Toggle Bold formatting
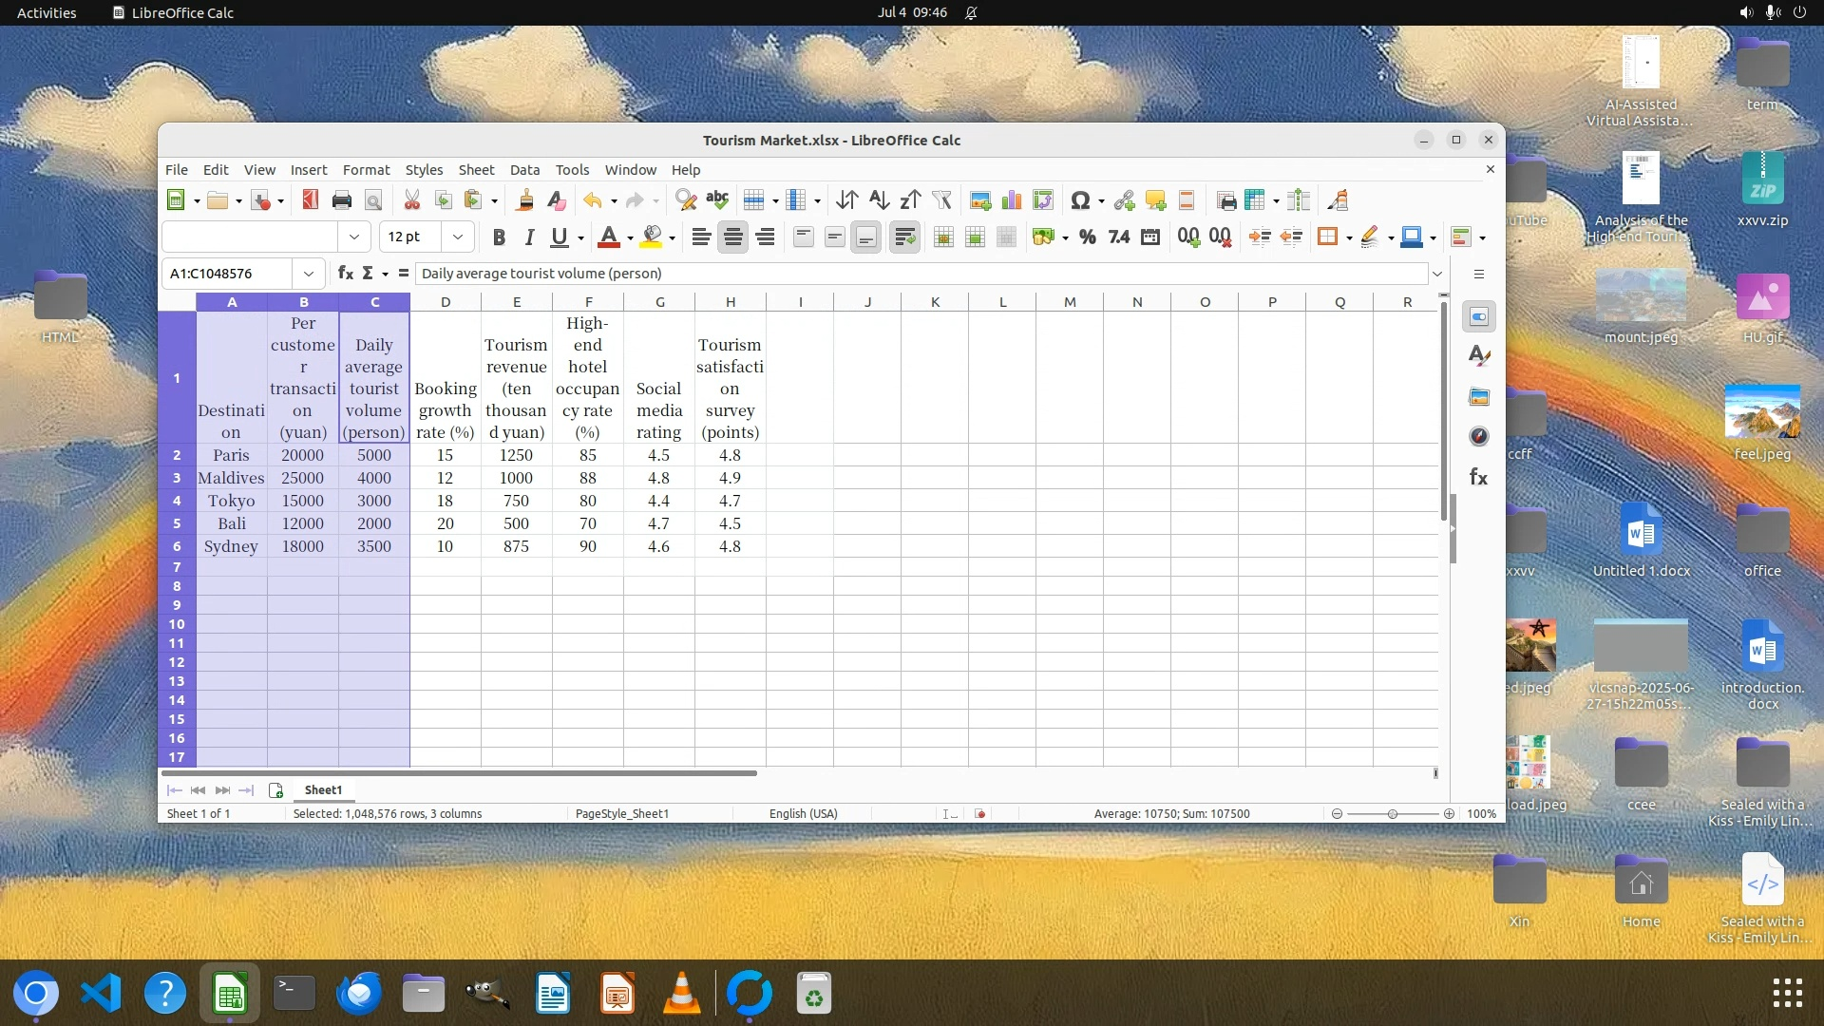Viewport: 1824px width, 1026px height. pyautogui.click(x=499, y=237)
